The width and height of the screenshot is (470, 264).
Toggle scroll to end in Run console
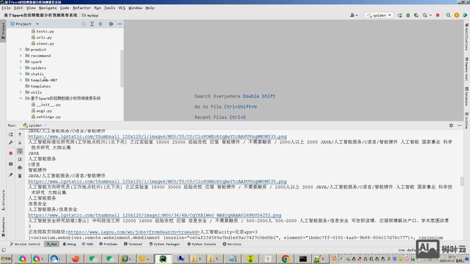click(20, 159)
